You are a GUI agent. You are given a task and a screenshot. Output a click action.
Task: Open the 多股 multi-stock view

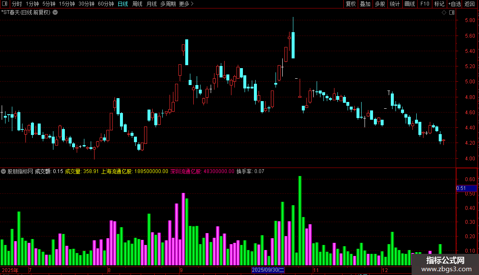(x=380, y=4)
